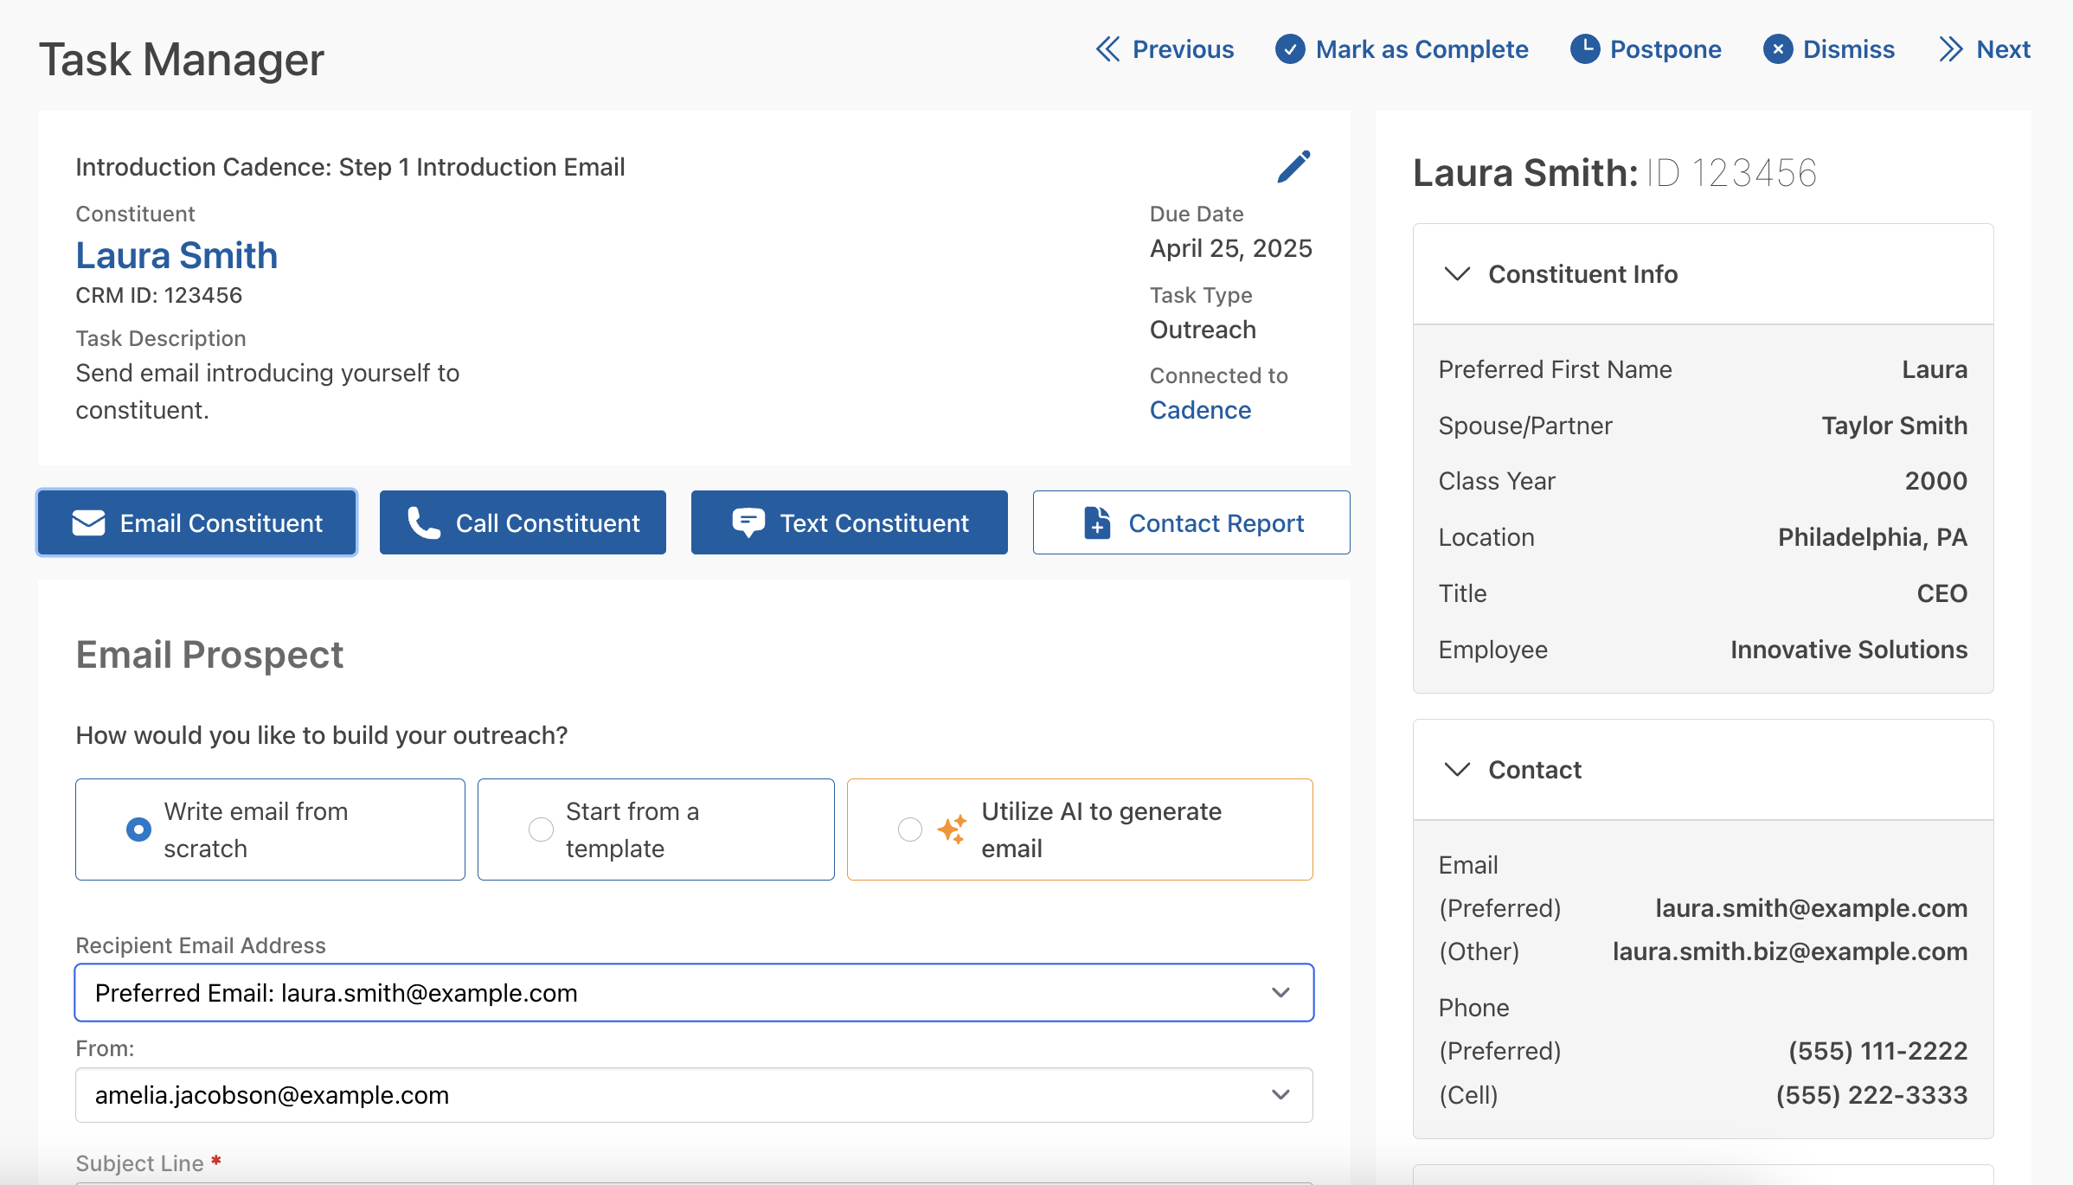Choose Utilize AI to generate email
This screenshot has width=2073, height=1185.
pyautogui.click(x=1080, y=829)
